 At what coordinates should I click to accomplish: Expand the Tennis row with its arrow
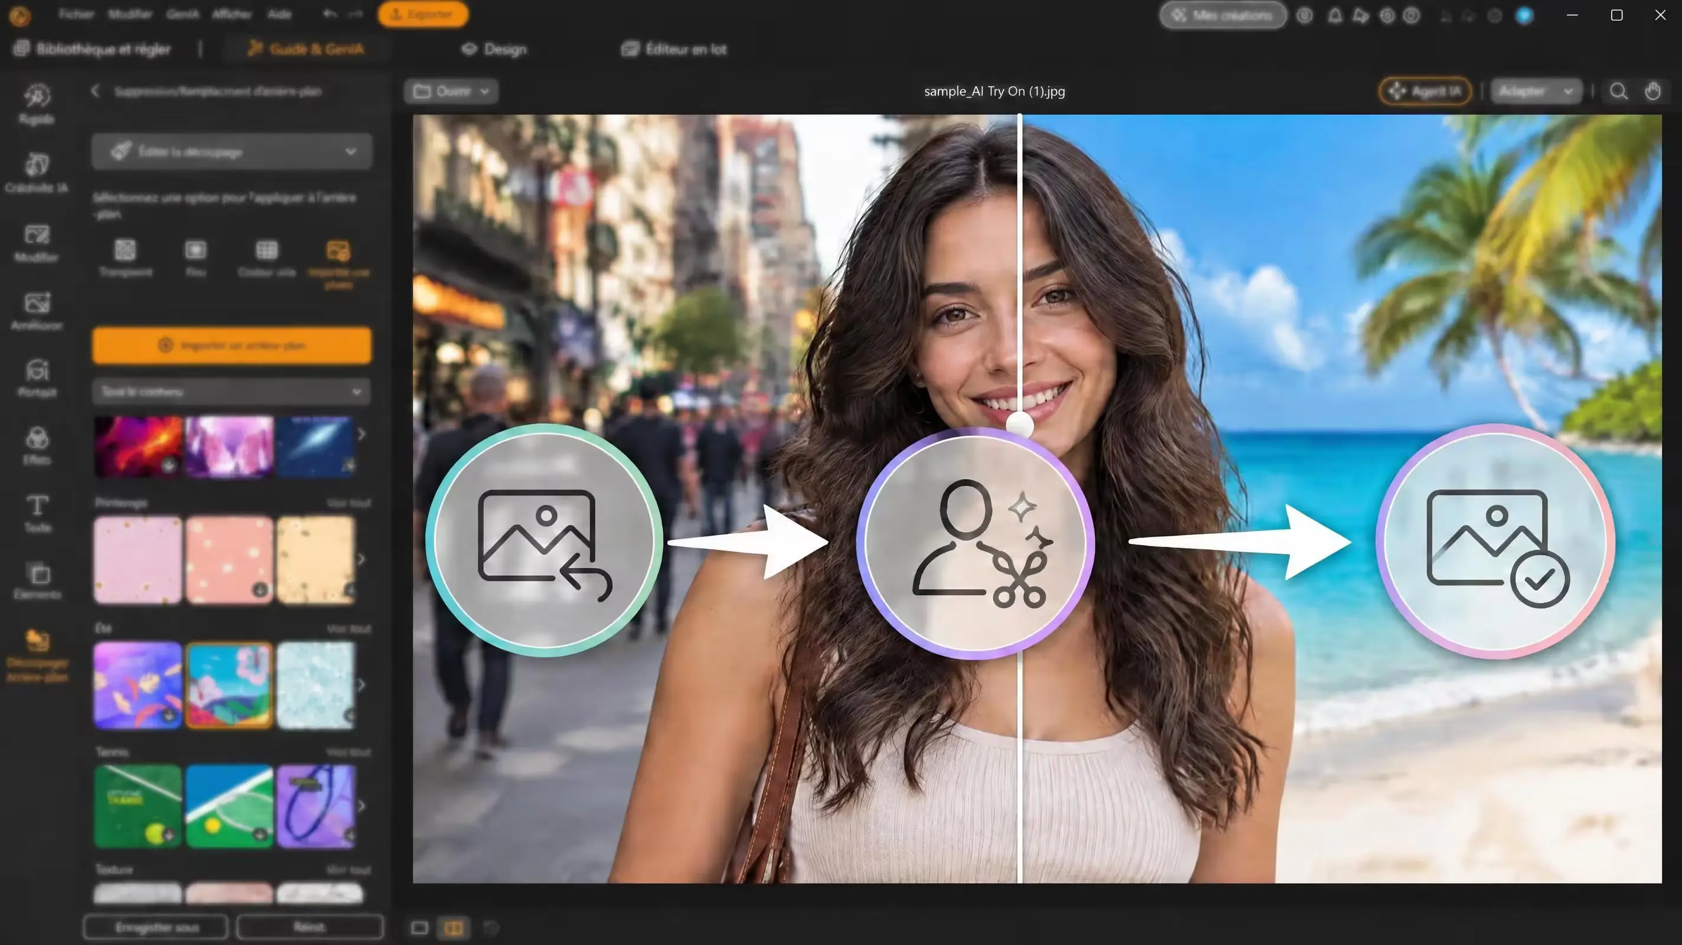[361, 806]
